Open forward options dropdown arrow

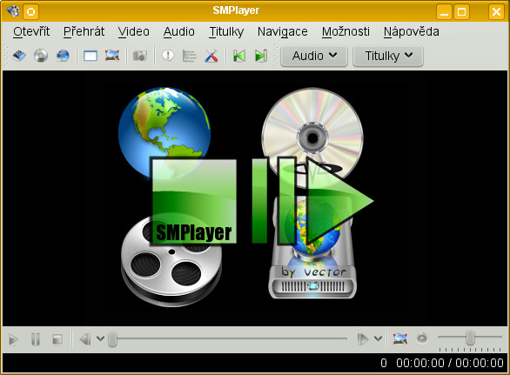click(378, 339)
